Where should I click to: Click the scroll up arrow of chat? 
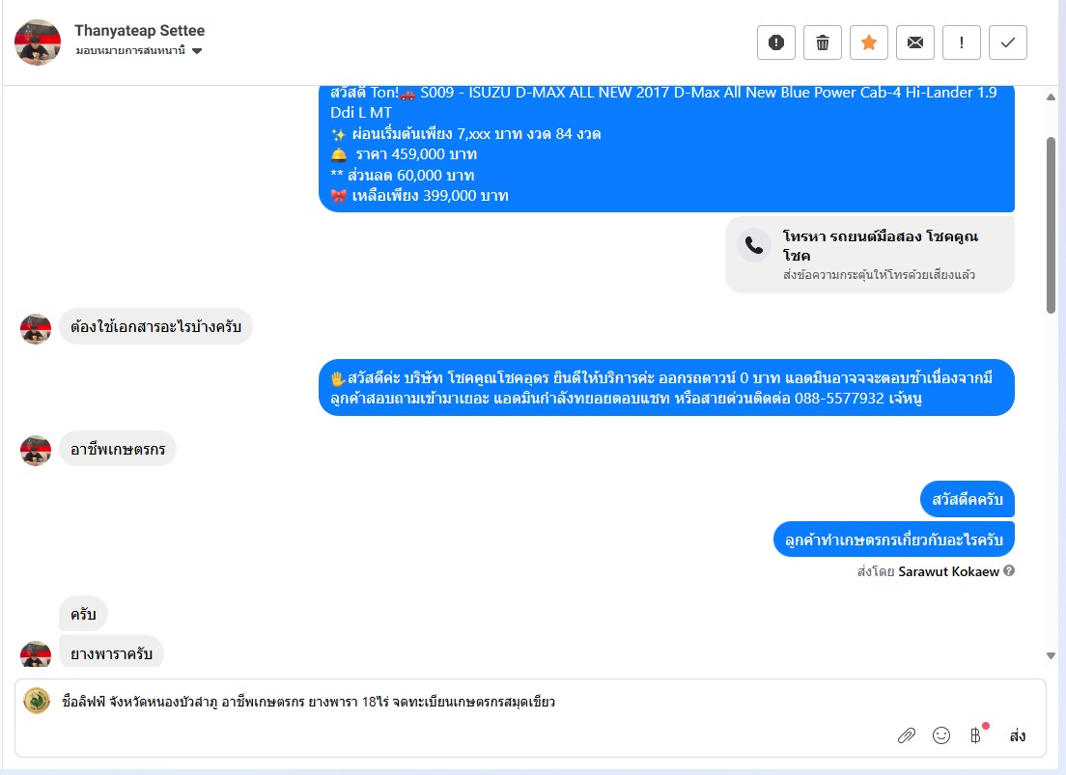(1051, 97)
